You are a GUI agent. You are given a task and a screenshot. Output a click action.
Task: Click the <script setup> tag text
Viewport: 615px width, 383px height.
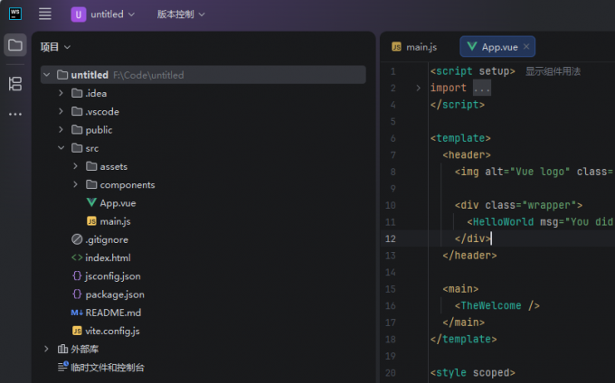click(473, 71)
